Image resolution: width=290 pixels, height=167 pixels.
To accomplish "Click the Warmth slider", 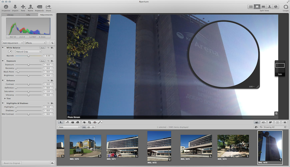I will [28, 55].
